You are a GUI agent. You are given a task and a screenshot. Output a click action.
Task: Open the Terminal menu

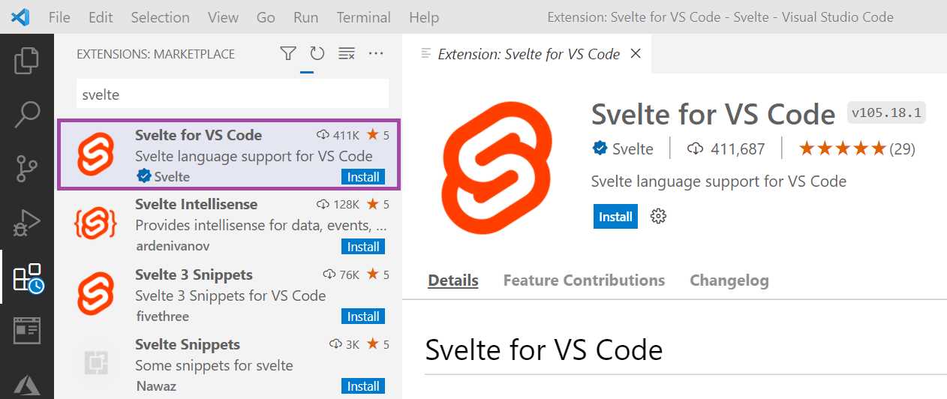point(363,17)
